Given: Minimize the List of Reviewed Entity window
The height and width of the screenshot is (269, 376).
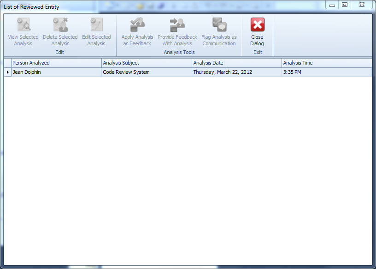Looking at the screenshot, I should coord(332,5).
